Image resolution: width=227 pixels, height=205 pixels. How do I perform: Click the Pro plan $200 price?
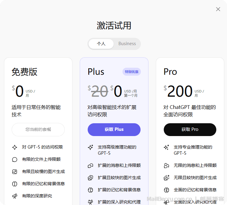point(180,91)
